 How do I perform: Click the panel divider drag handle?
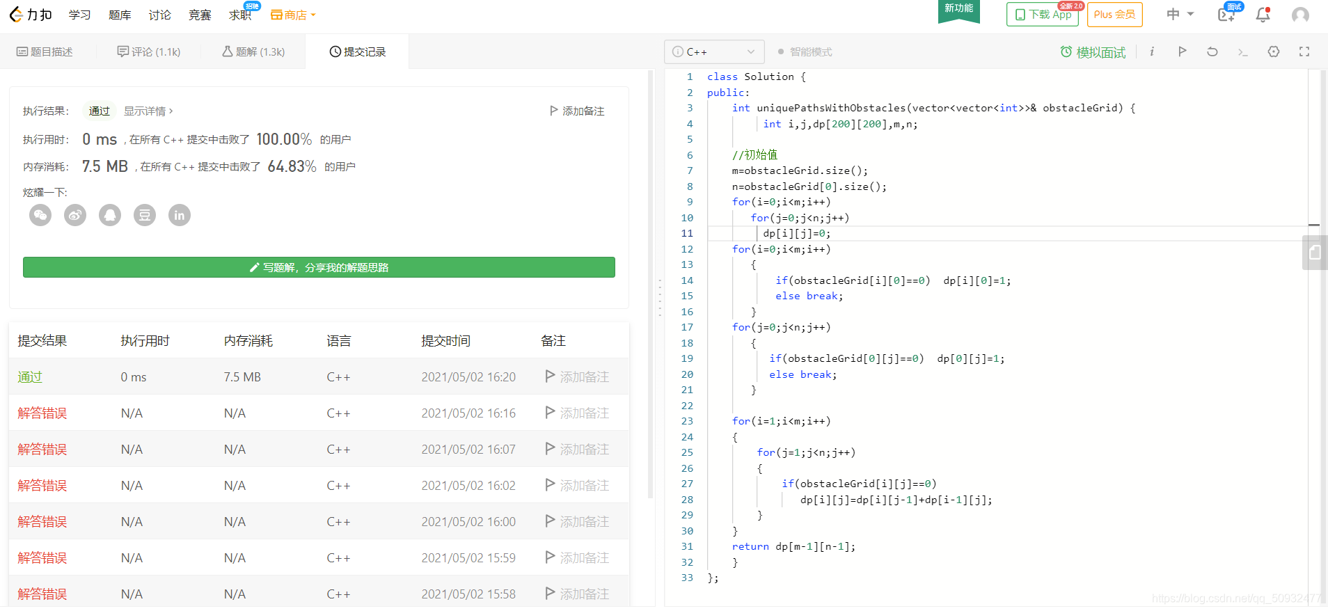(x=660, y=298)
